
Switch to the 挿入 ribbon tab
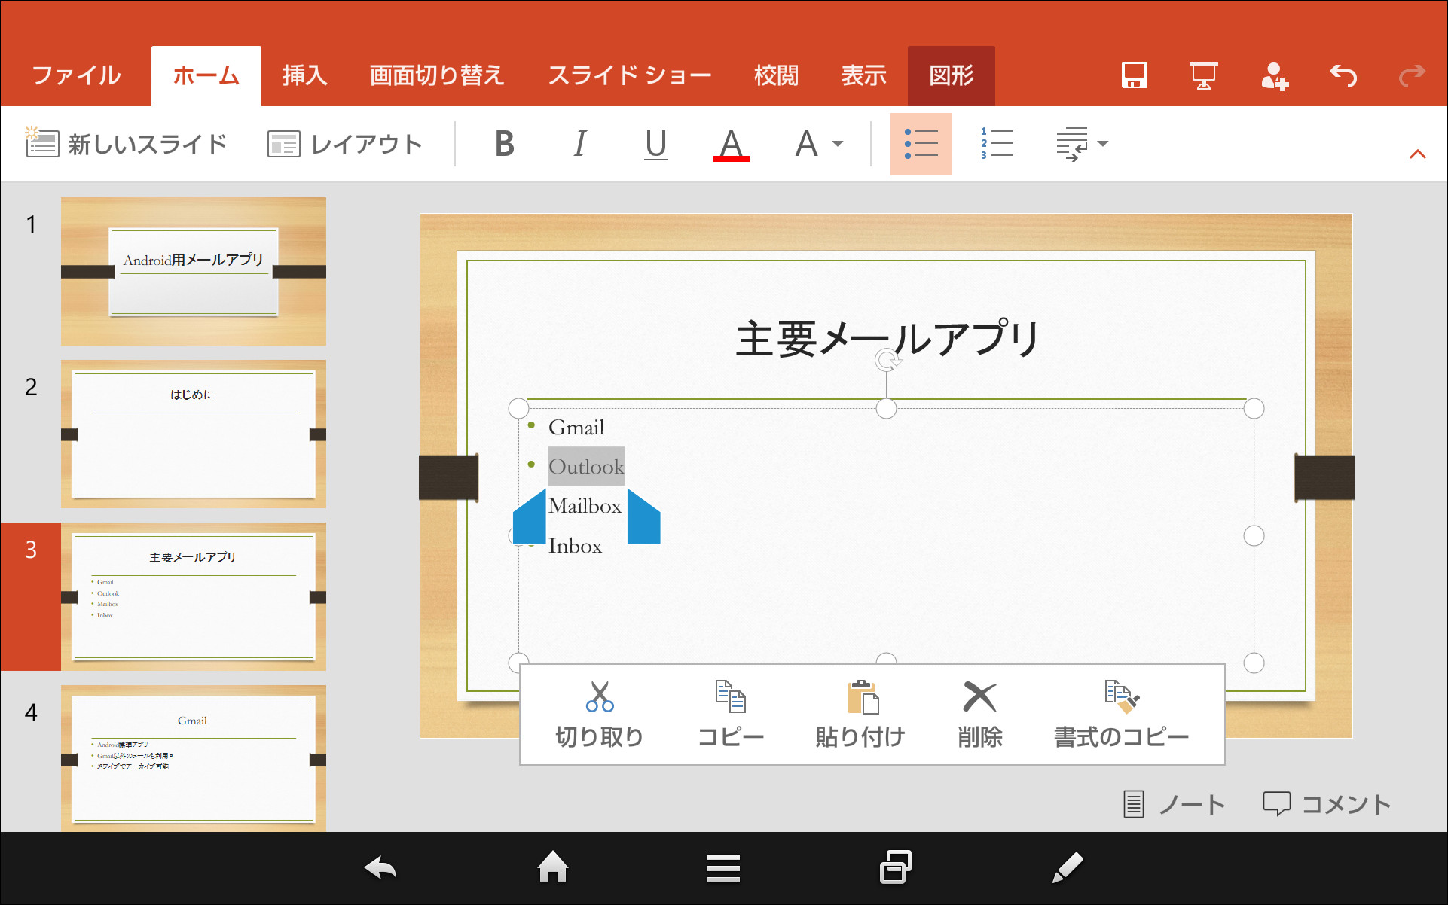303,75
